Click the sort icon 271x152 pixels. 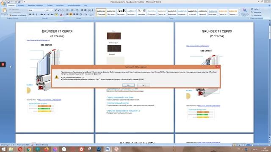pos(89,10)
